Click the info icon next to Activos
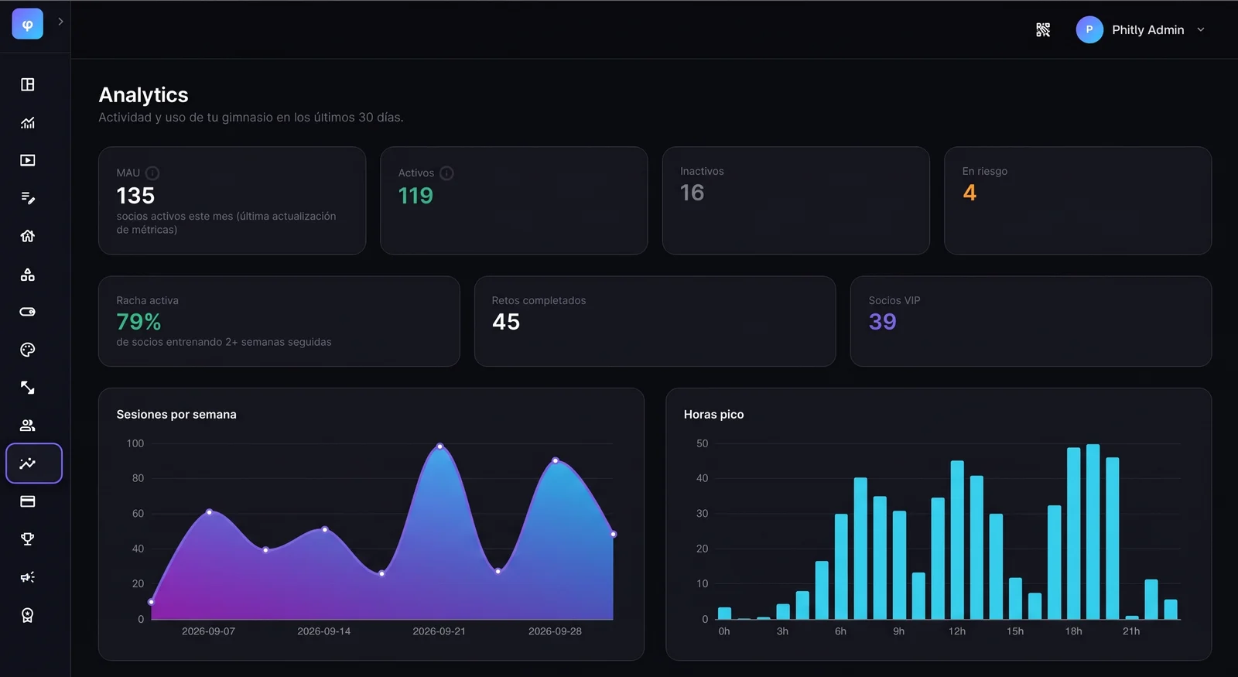The image size is (1238, 677). point(446,173)
